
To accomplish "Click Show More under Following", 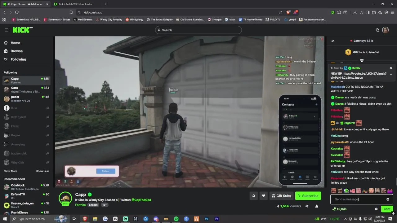I will click(x=10, y=171).
